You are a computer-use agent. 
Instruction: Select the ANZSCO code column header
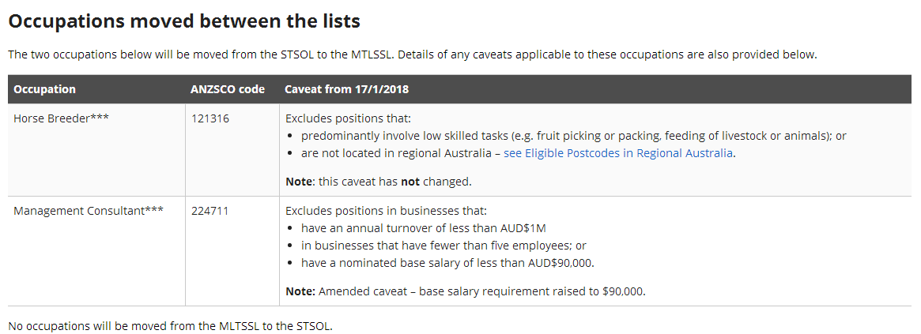pos(228,89)
